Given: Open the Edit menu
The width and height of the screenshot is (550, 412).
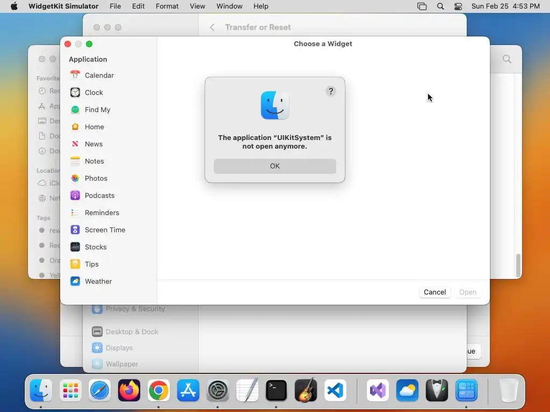Looking at the screenshot, I should click(x=138, y=6).
